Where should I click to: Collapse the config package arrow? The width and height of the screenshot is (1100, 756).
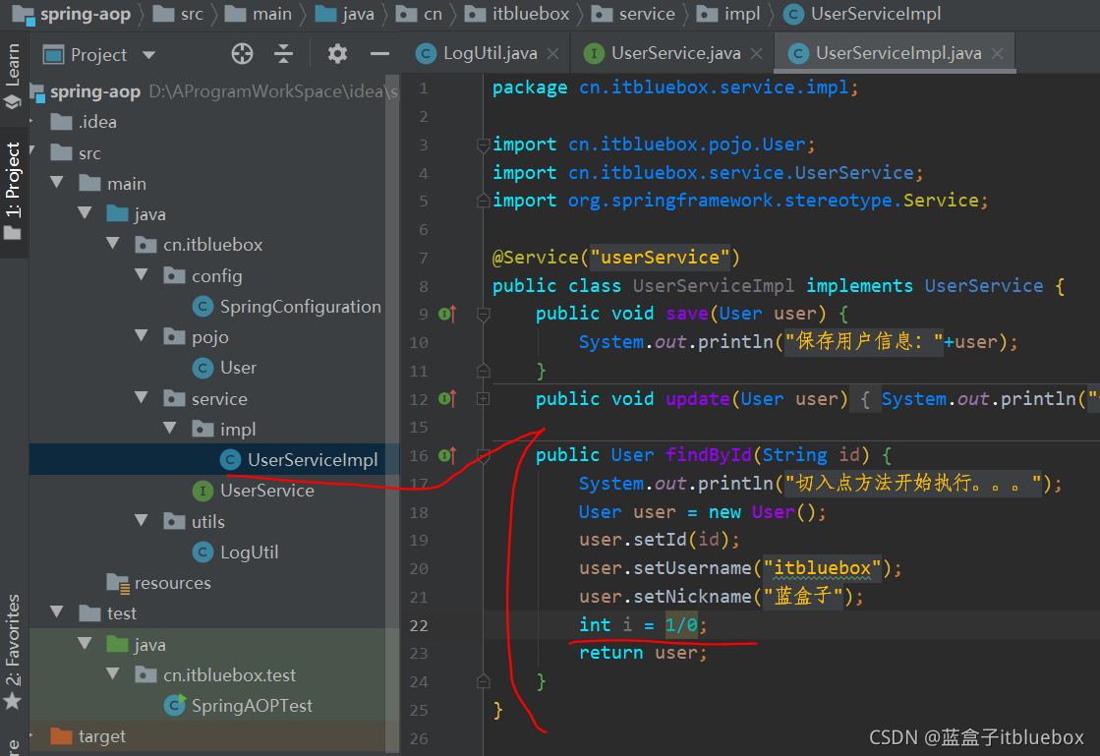pyautogui.click(x=141, y=275)
